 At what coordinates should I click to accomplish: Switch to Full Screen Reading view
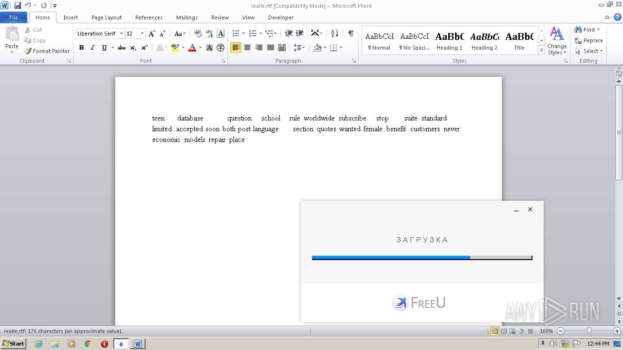coord(503,331)
